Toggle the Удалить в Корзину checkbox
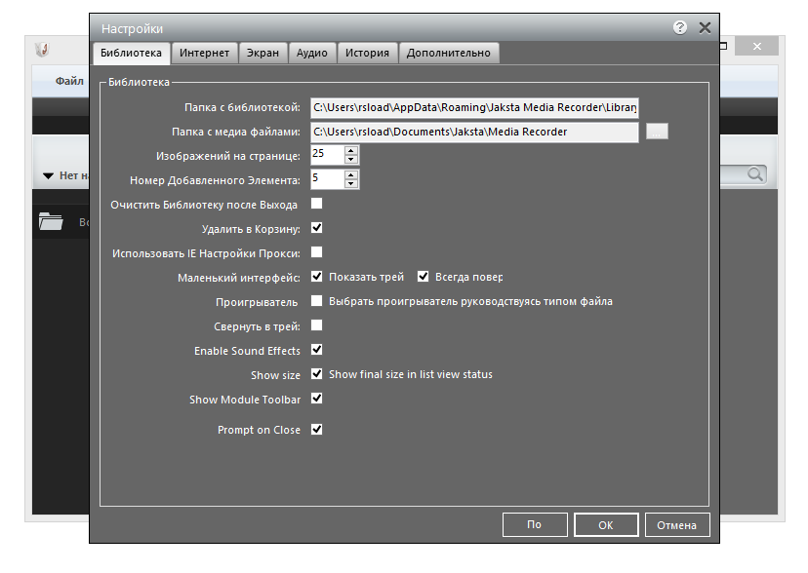 317,228
